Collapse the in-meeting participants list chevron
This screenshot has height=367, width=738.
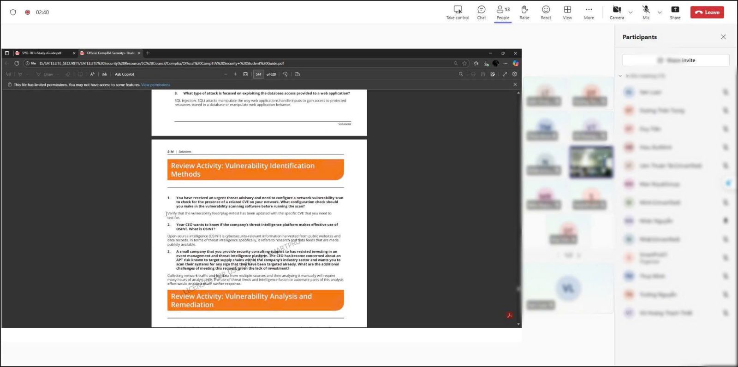(x=620, y=76)
